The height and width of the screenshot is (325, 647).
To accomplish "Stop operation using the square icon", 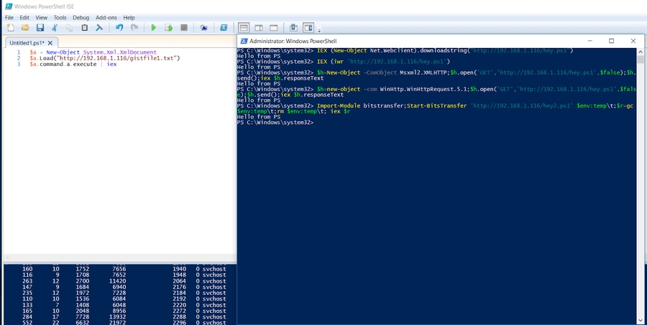I will [184, 28].
